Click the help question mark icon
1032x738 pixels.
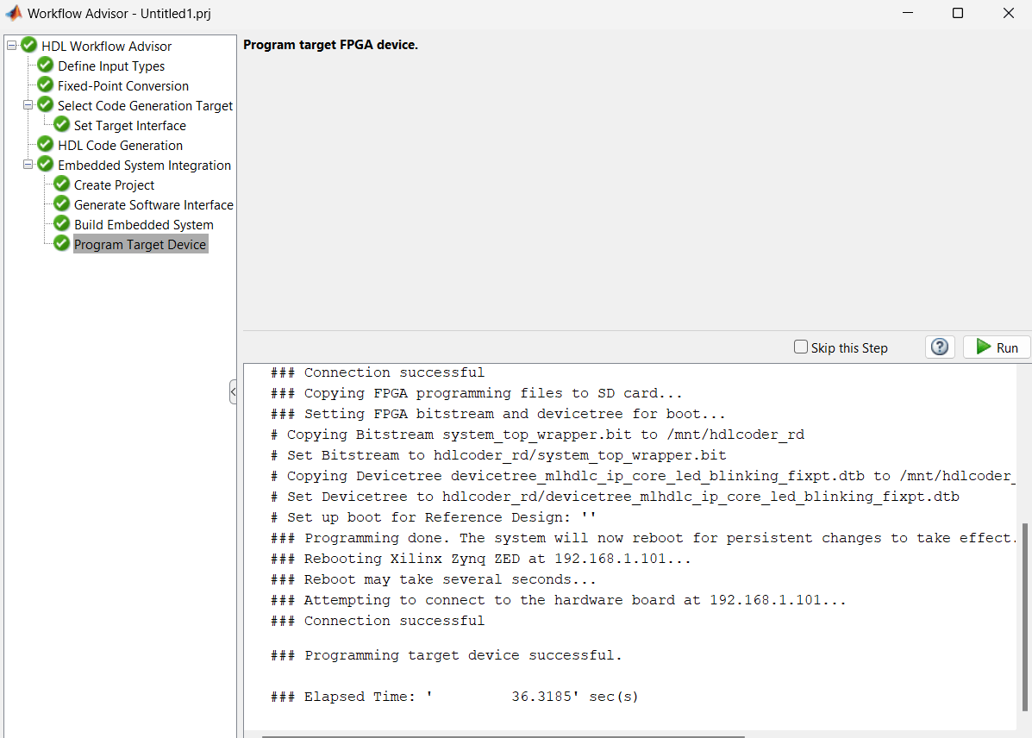click(940, 347)
